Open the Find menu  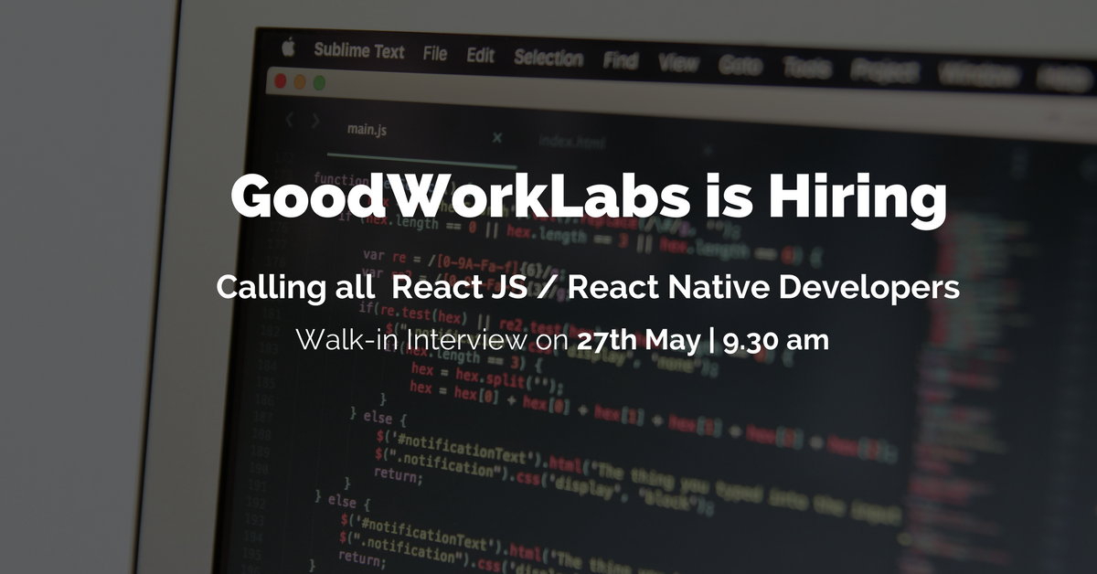(x=620, y=61)
